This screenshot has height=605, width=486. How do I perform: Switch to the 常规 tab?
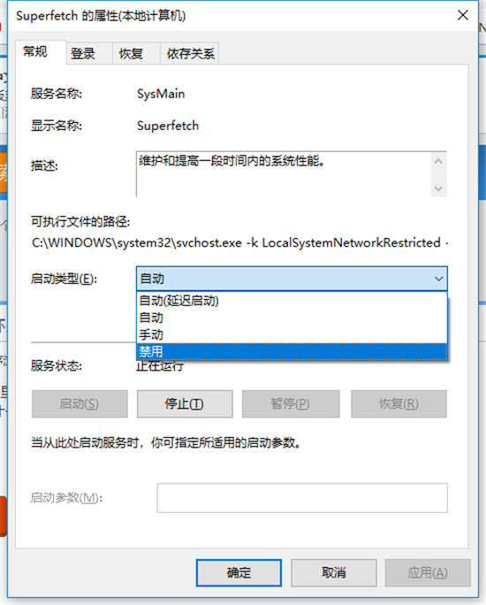35,51
